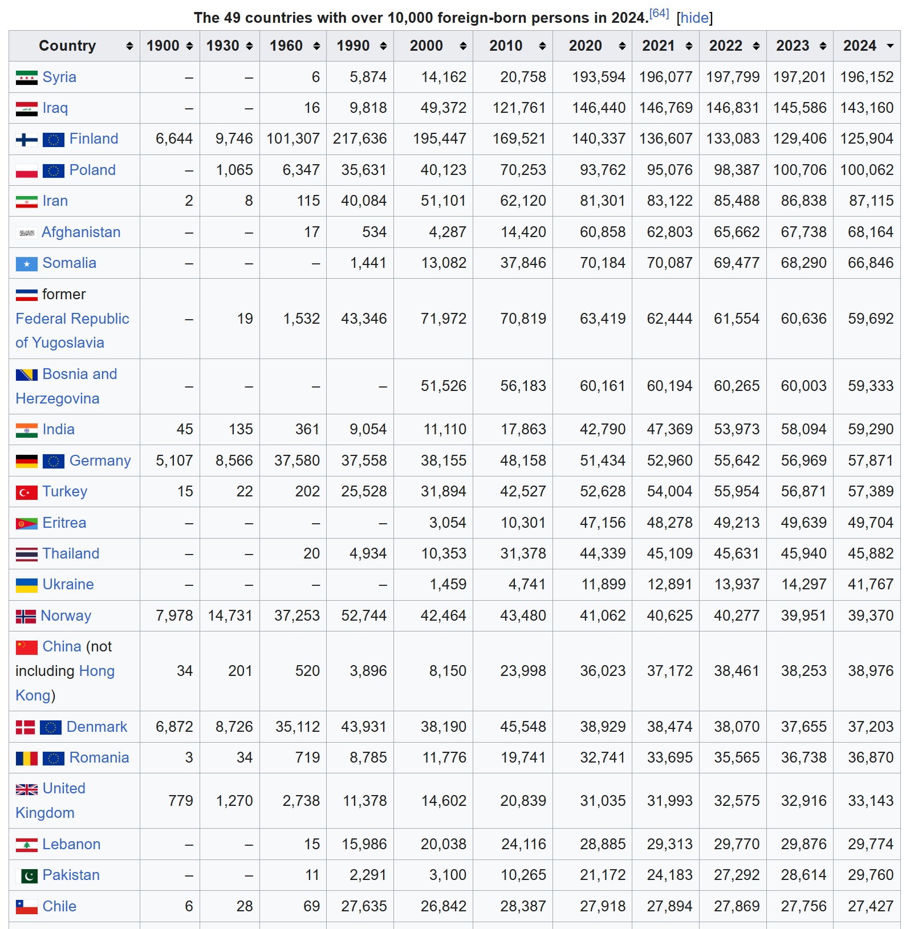Click the Chile flag icon

pos(26,907)
